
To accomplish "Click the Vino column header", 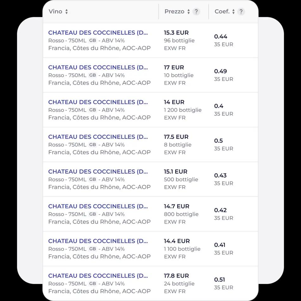I will (x=55, y=11).
